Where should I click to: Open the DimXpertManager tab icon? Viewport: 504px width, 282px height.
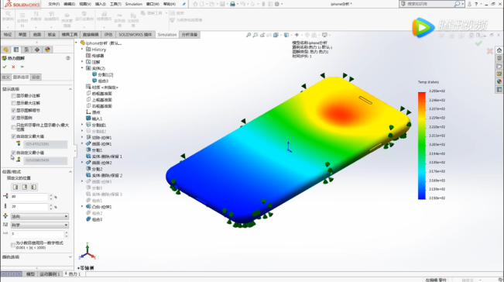click(37, 50)
